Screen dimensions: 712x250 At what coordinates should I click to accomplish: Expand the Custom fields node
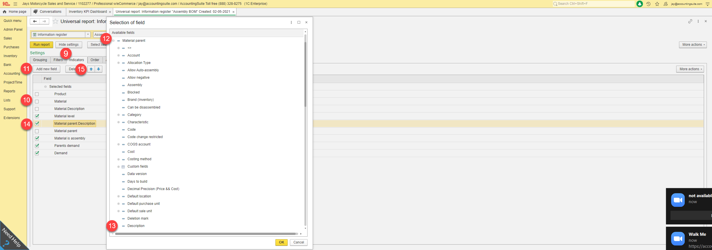(x=119, y=167)
